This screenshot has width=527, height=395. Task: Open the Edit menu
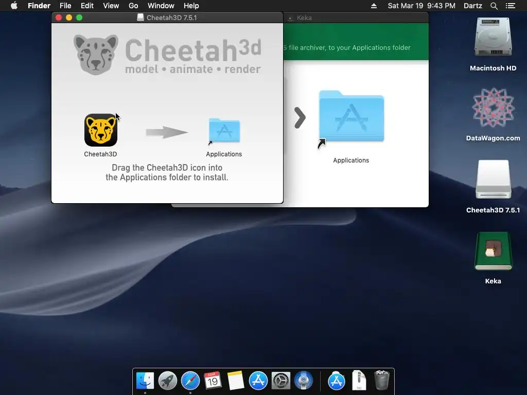pyautogui.click(x=87, y=6)
